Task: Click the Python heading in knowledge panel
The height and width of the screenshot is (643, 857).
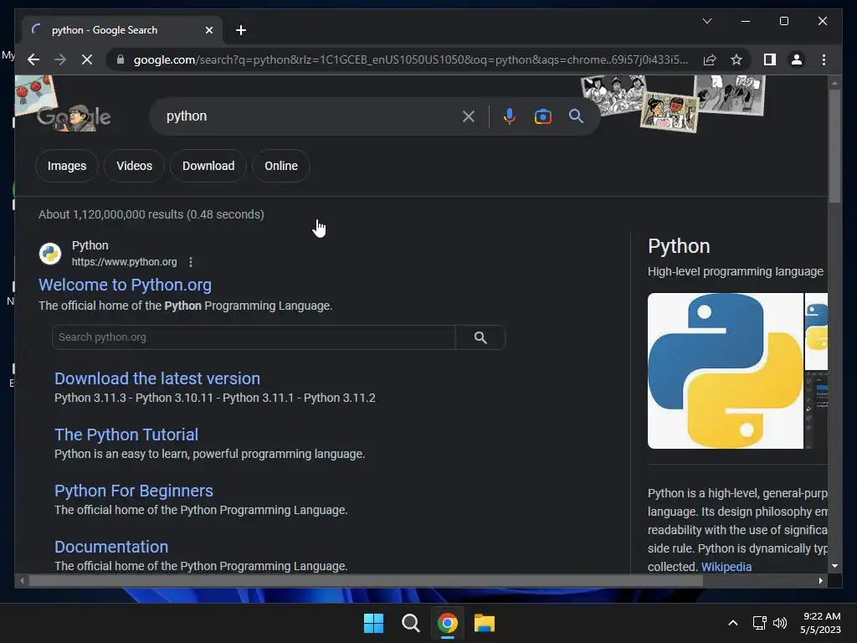Action: click(679, 246)
